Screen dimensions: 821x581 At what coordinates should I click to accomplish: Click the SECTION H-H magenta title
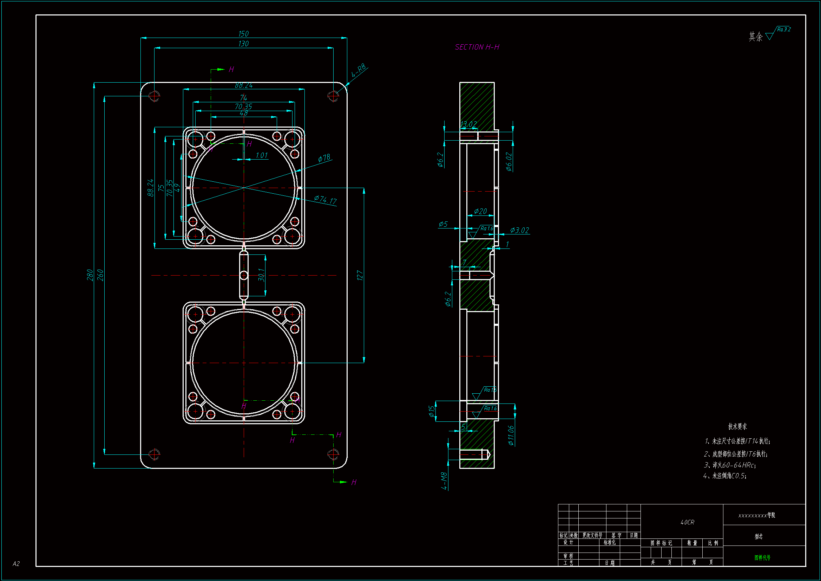point(477,47)
